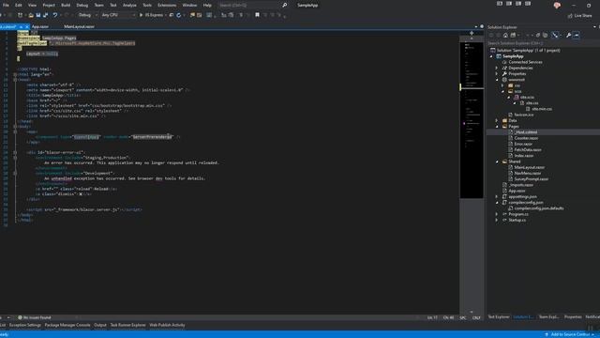Open the Output window tab

pos(100,325)
